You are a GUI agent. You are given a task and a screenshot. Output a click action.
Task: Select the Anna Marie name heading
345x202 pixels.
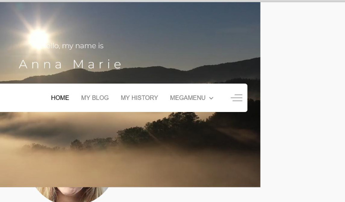click(70, 64)
